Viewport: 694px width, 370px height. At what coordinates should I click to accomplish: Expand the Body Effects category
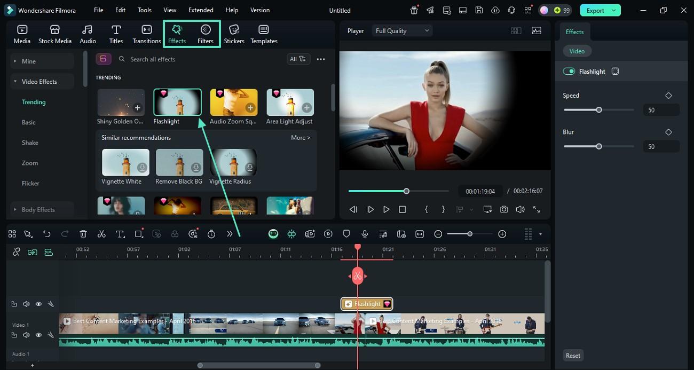42,210
